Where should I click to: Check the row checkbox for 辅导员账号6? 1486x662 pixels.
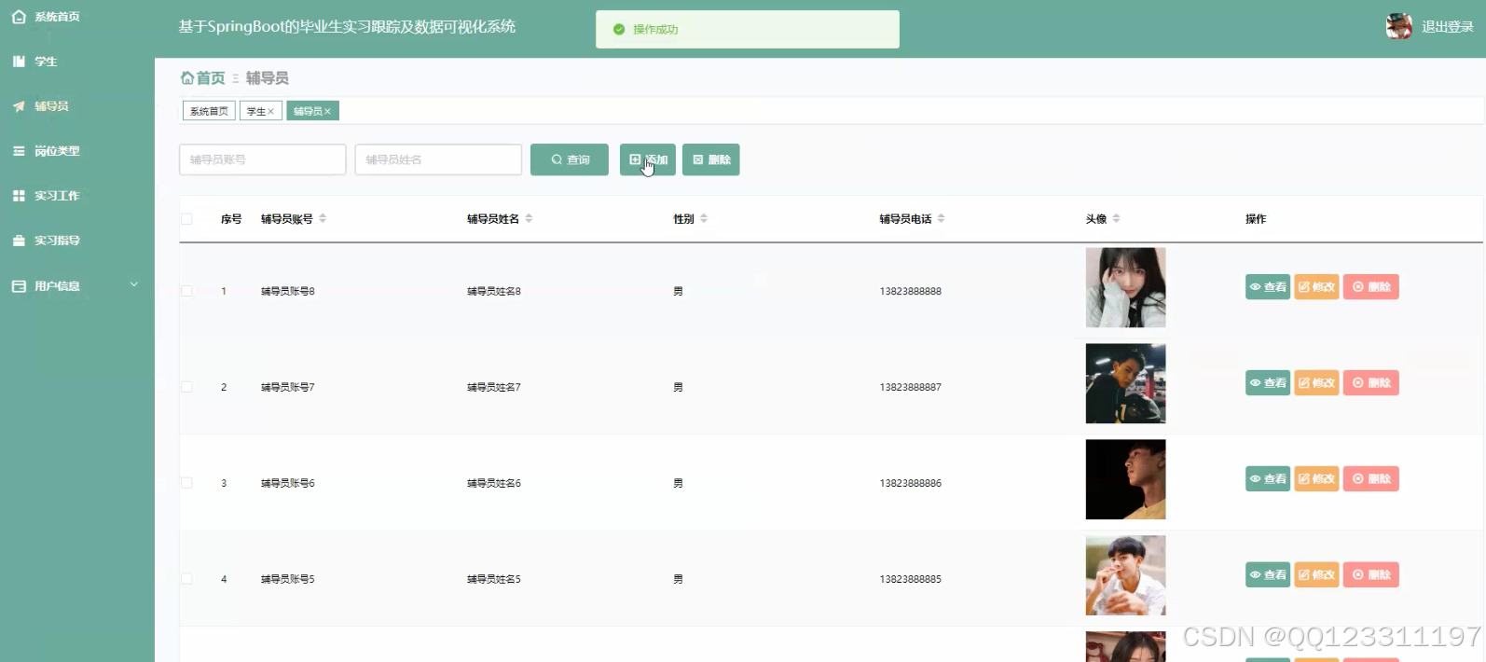[x=186, y=483]
